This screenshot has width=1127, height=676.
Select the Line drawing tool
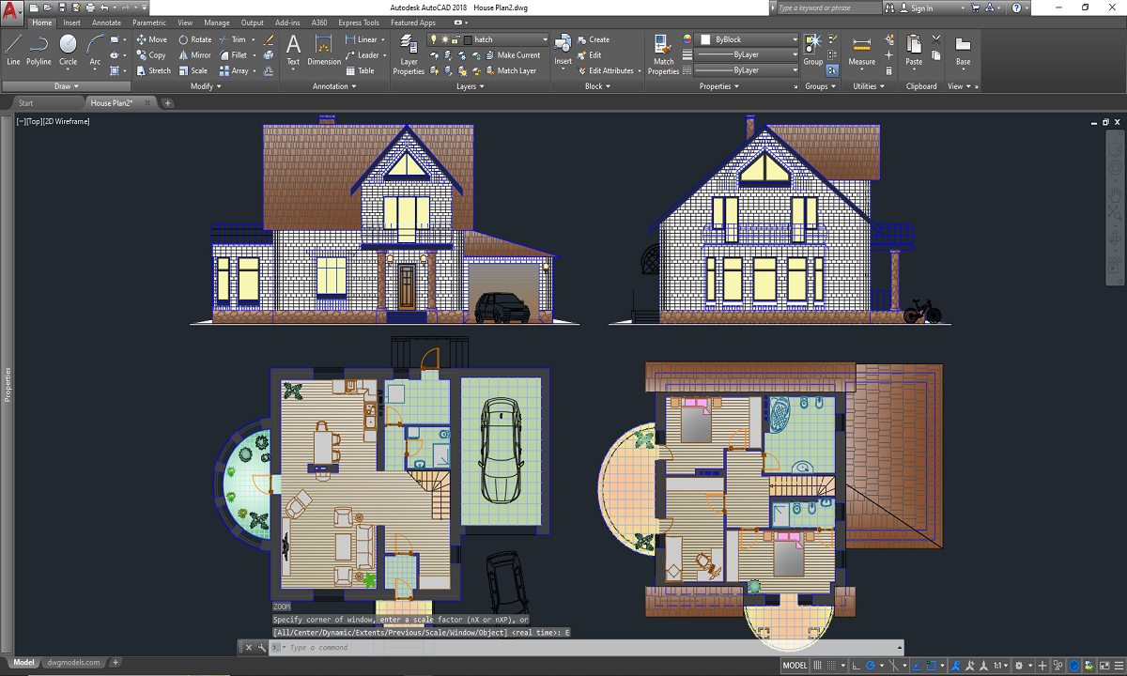[13, 50]
